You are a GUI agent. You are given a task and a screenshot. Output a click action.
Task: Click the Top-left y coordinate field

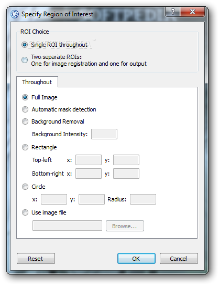click(126, 160)
